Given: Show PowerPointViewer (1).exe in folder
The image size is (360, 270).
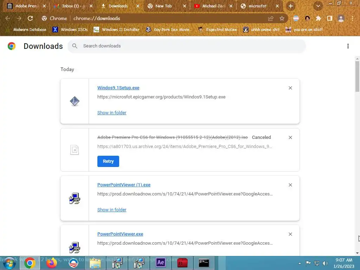Looking at the screenshot, I should 112,210.
